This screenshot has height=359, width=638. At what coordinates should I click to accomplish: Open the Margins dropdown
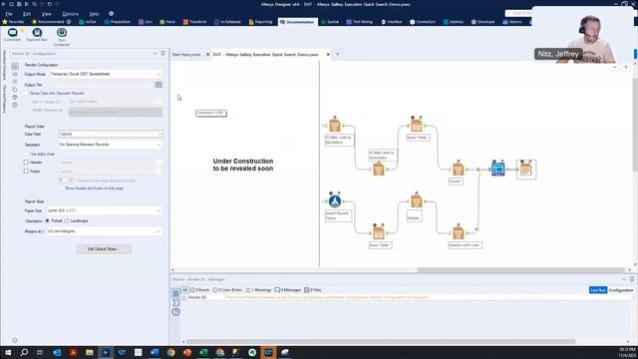(x=105, y=231)
